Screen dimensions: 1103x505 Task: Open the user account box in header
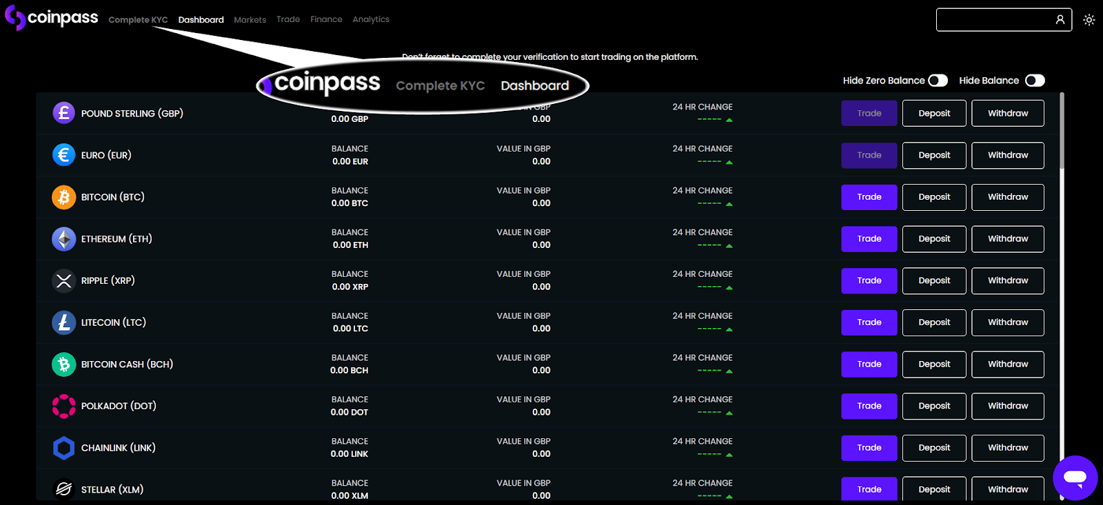(x=1003, y=20)
